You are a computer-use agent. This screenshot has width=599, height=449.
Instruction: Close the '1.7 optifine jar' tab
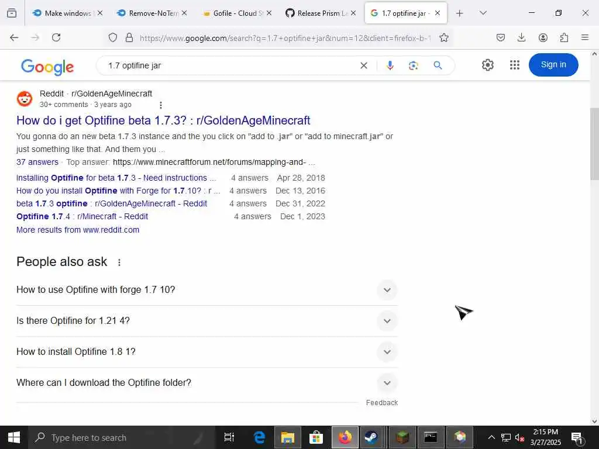click(438, 13)
